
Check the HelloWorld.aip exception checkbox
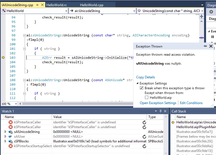pyautogui.click(x=147, y=98)
